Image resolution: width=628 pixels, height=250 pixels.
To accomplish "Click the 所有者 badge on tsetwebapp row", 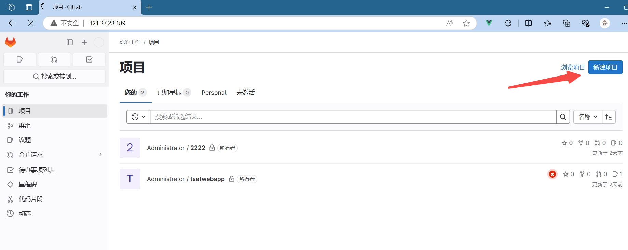I will pyautogui.click(x=247, y=179).
